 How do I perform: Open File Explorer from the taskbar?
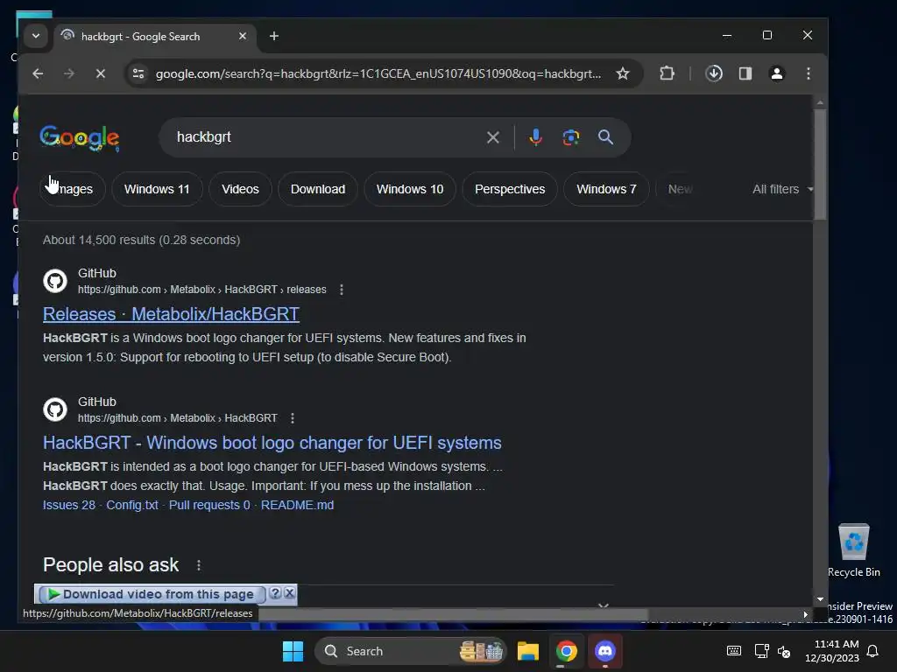click(528, 651)
